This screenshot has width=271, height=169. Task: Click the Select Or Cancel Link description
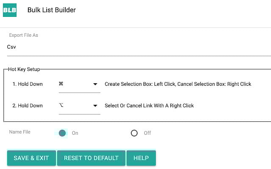pos(149,106)
